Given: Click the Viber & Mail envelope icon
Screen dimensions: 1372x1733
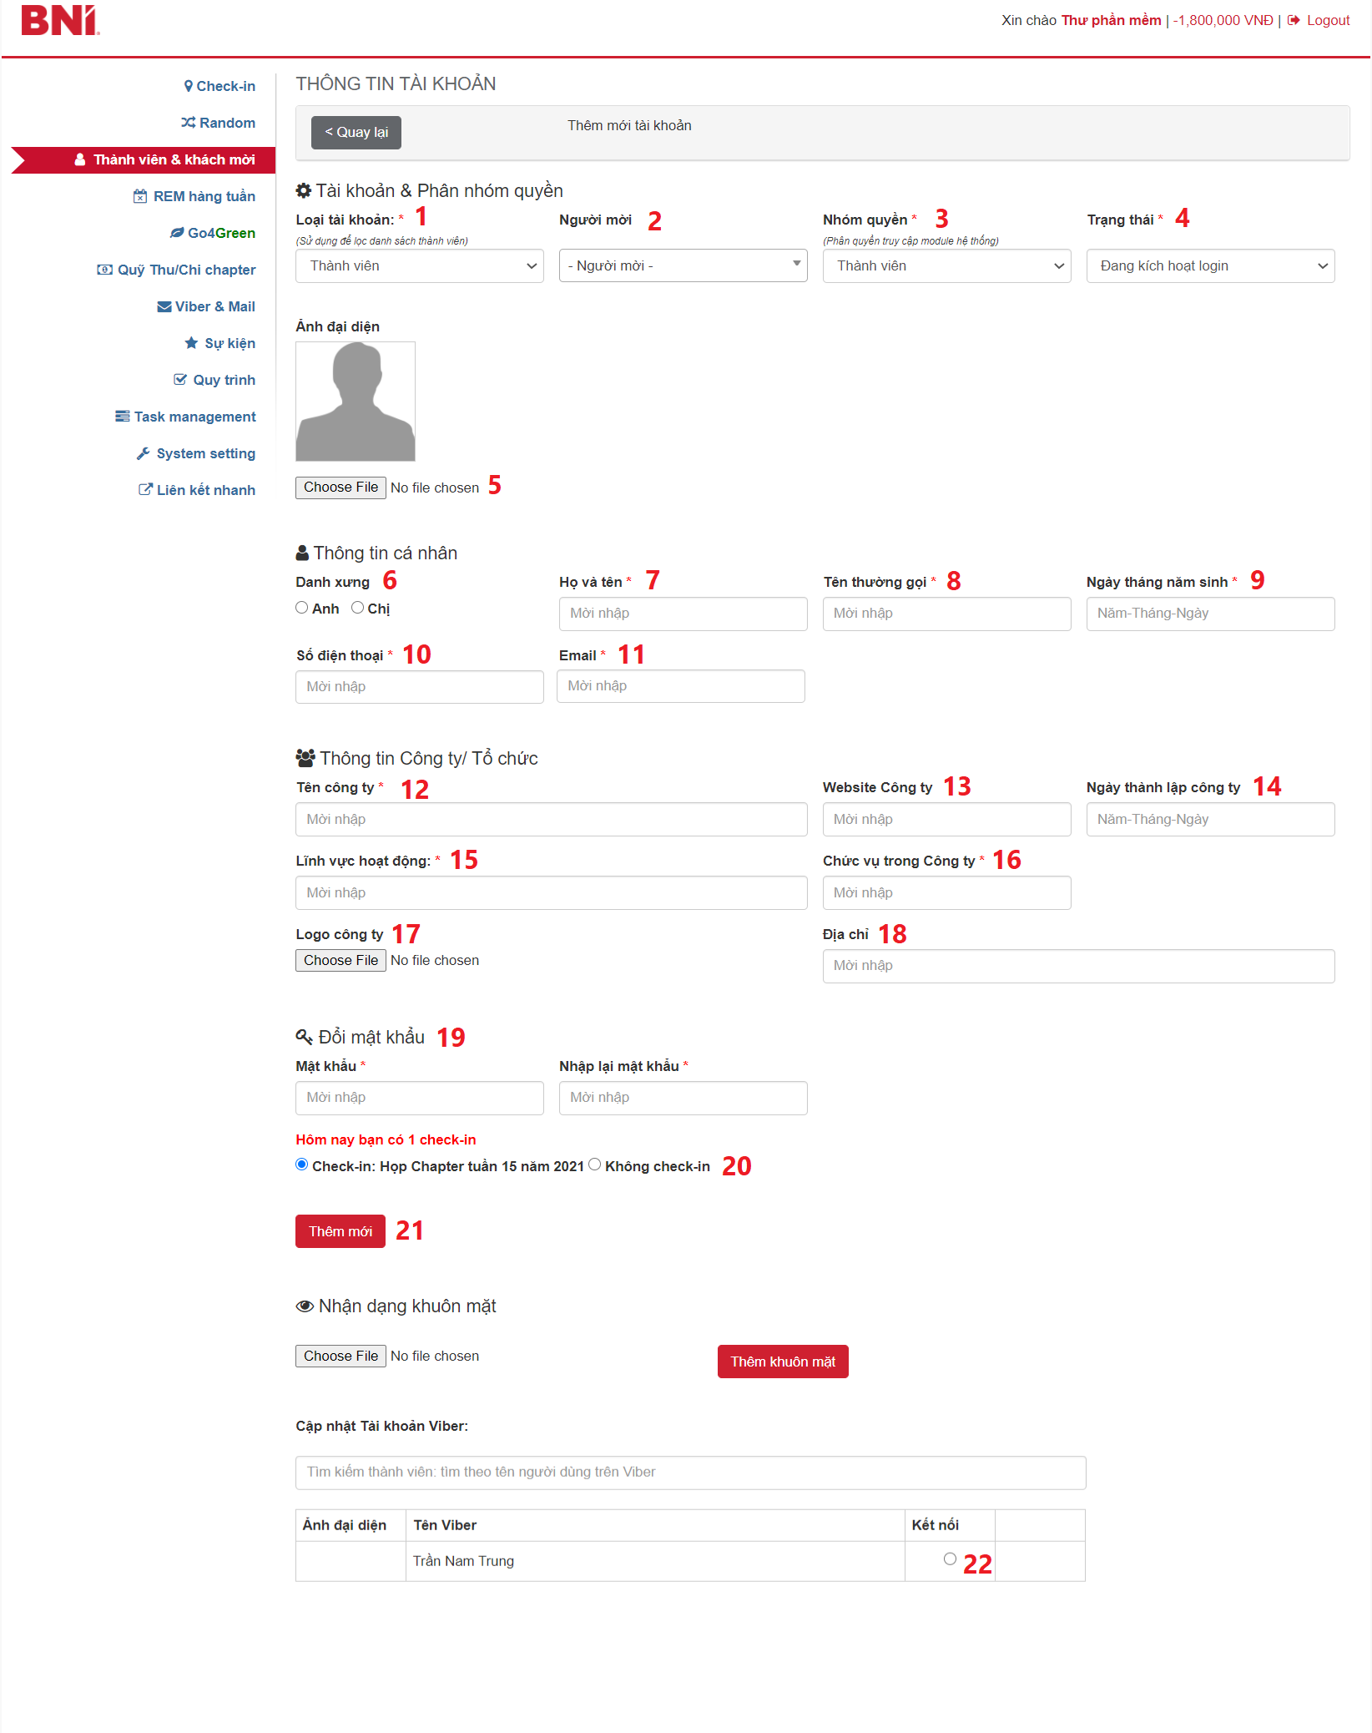Looking at the screenshot, I should (164, 306).
